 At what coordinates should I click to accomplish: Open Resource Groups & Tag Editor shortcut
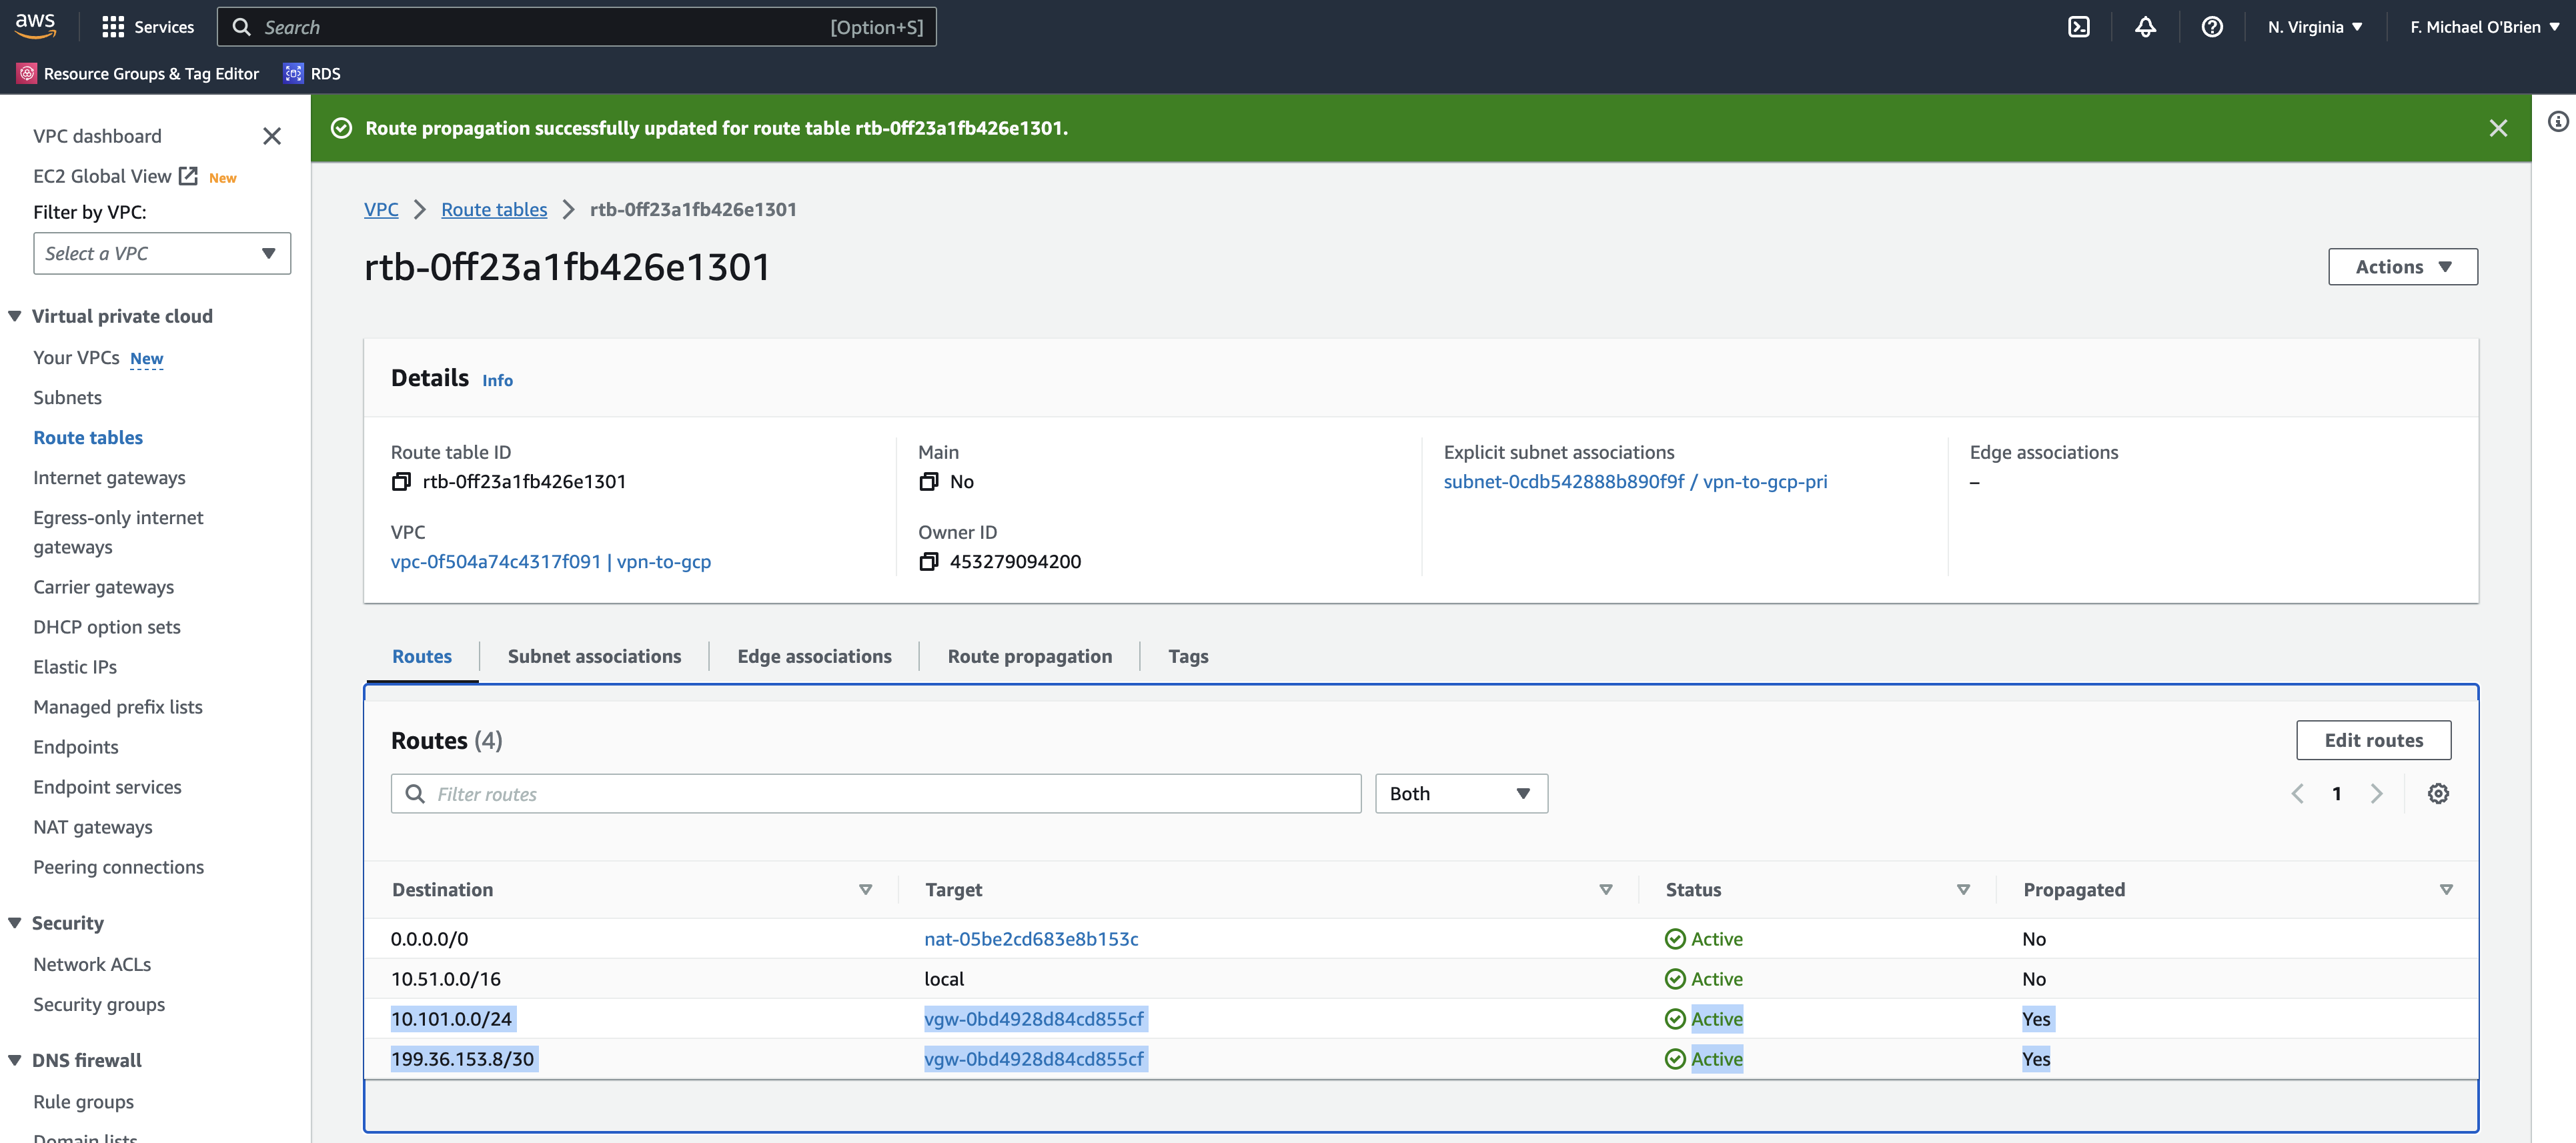tap(138, 73)
